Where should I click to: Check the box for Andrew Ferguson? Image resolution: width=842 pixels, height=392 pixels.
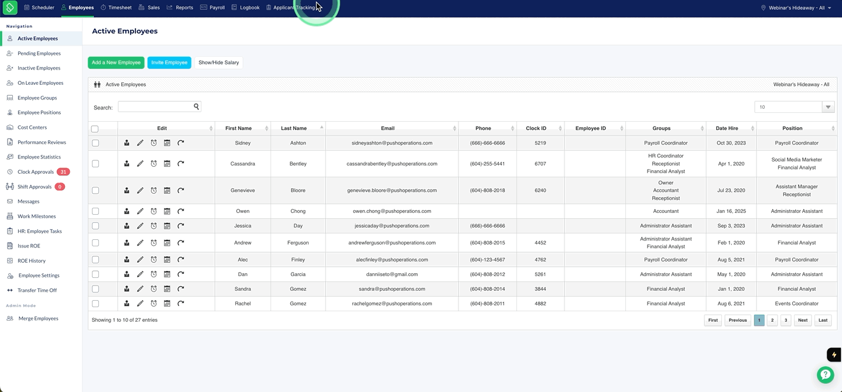pyautogui.click(x=95, y=243)
